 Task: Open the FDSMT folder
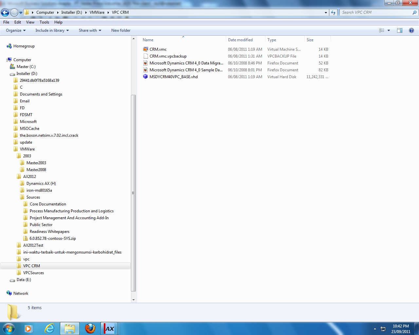(x=26, y=115)
